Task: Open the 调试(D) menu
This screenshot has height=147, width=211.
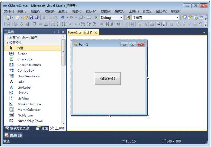Action: pos(77,11)
